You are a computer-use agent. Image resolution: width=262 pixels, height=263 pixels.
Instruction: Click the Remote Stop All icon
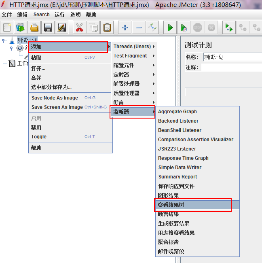(243, 28)
